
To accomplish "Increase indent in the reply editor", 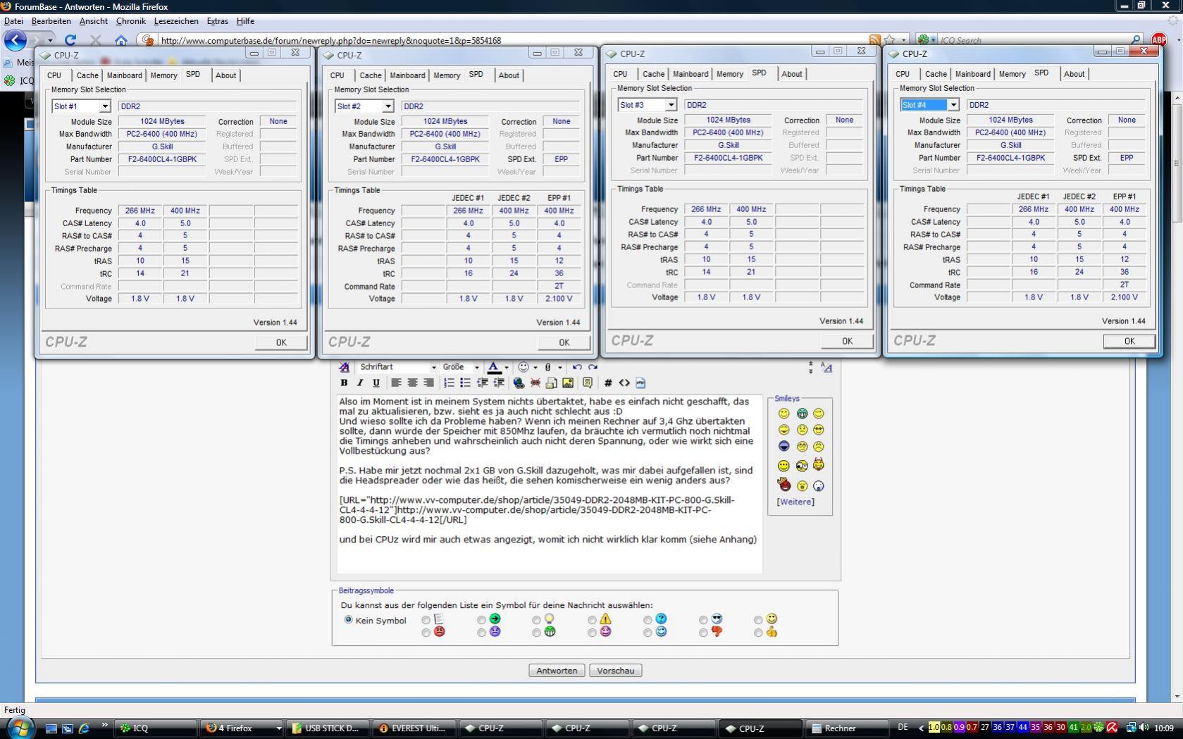I will tap(499, 383).
